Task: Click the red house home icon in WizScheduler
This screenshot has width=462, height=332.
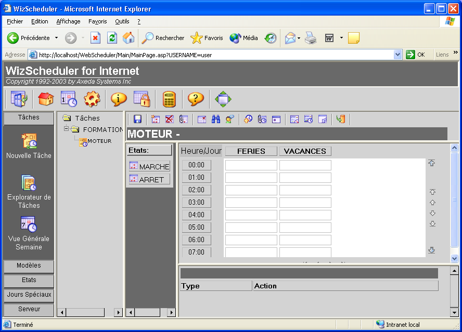Action: point(46,99)
